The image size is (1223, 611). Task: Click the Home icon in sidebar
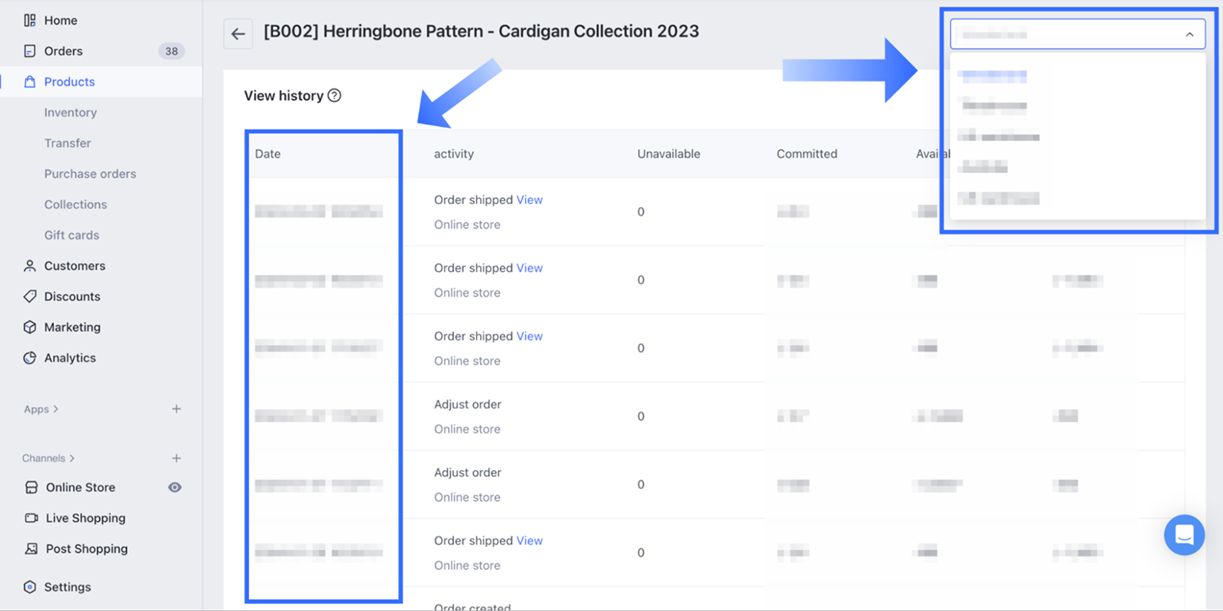click(x=29, y=20)
